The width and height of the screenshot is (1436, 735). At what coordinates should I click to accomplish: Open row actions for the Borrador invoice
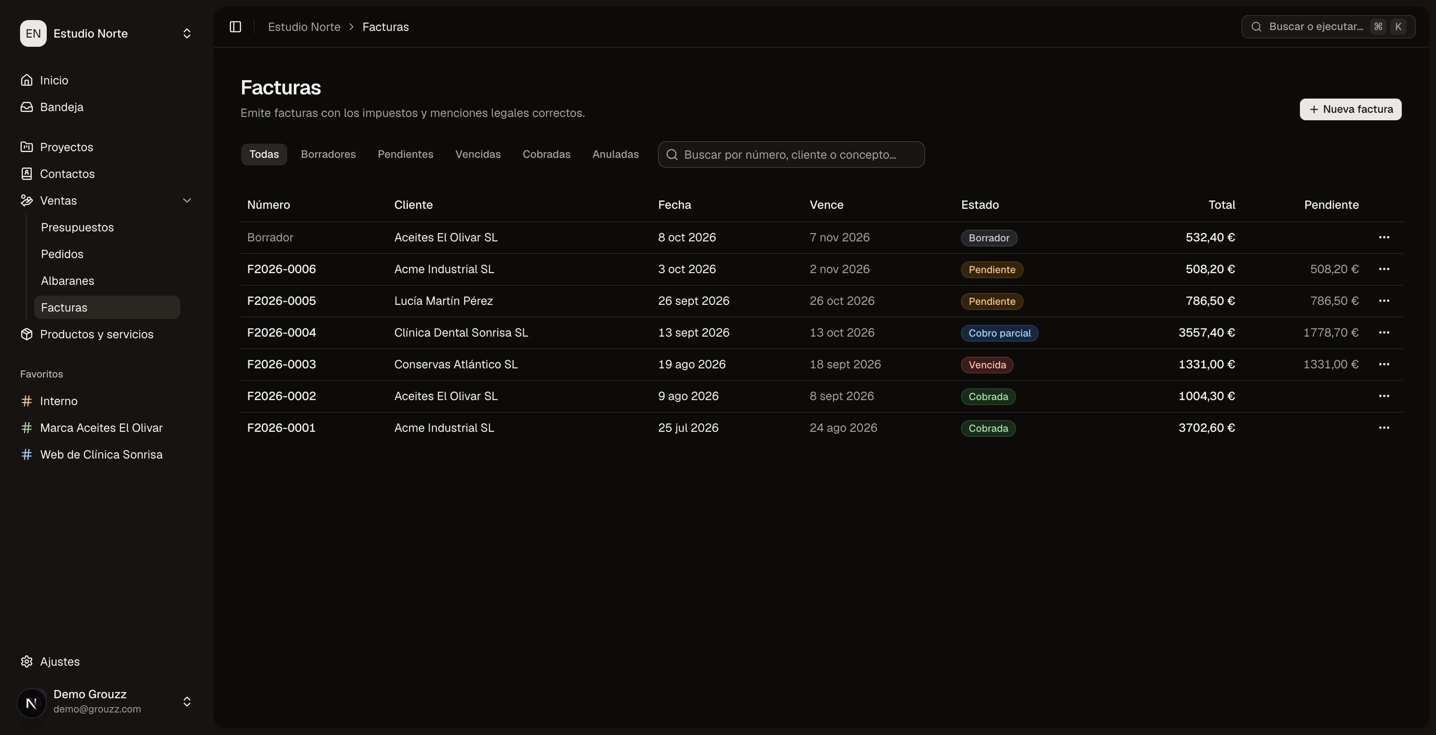pos(1383,238)
